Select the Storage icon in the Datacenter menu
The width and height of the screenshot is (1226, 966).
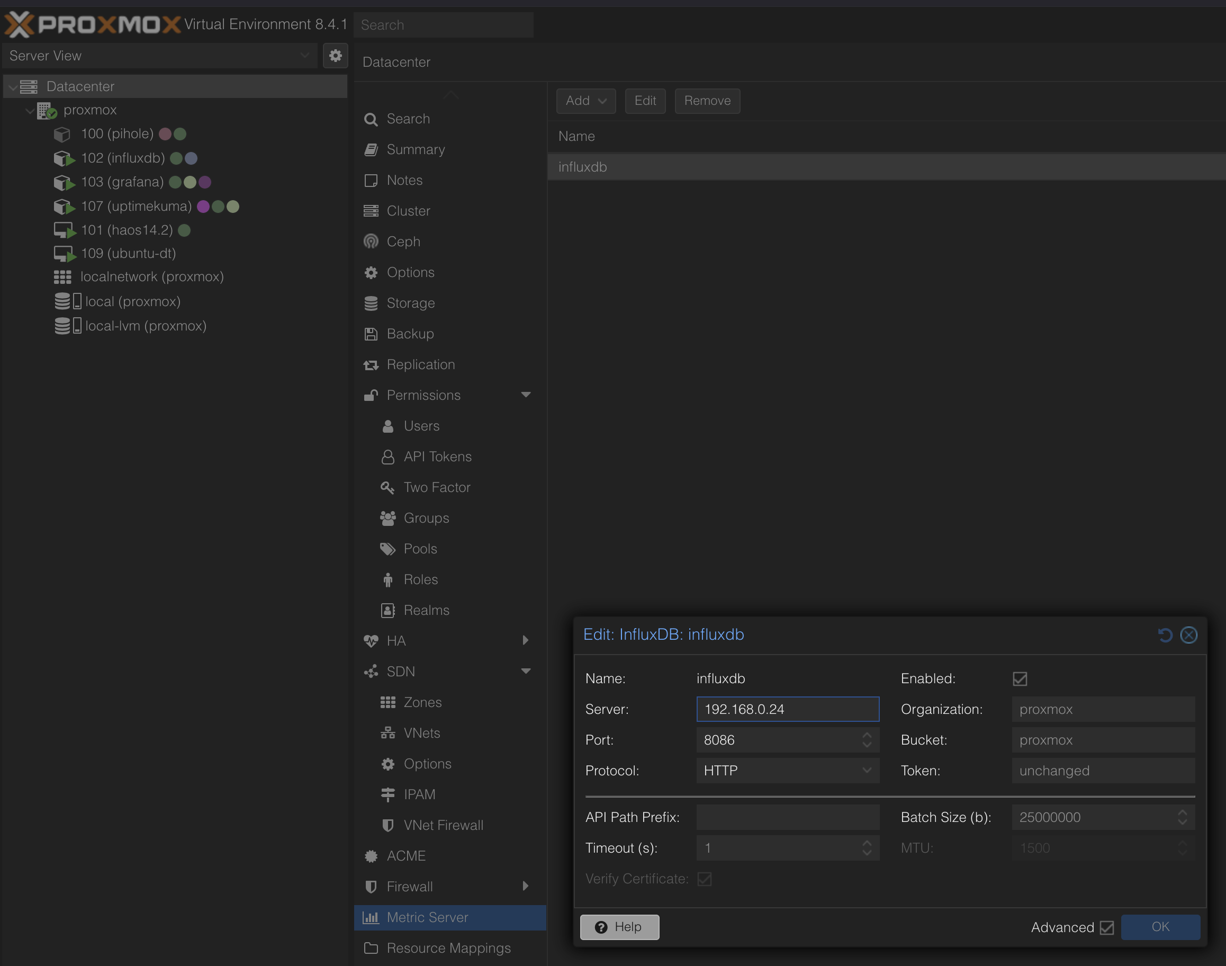click(372, 303)
